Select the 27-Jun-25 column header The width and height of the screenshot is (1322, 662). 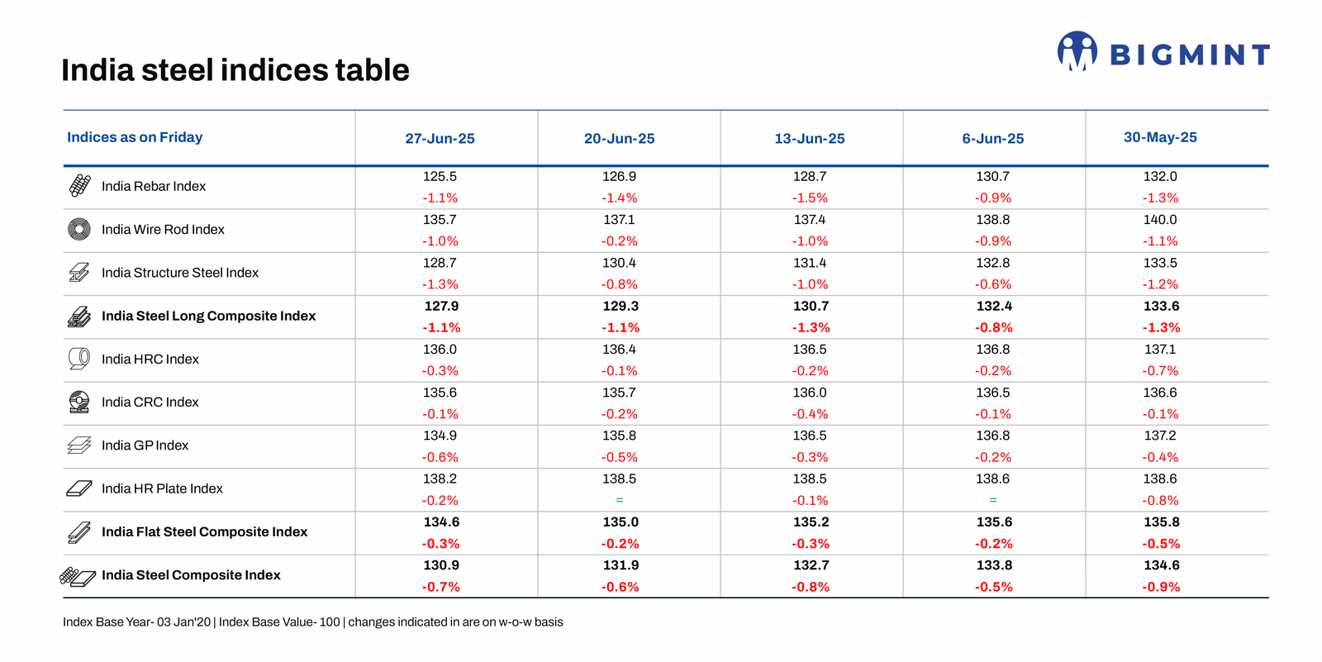click(x=440, y=139)
